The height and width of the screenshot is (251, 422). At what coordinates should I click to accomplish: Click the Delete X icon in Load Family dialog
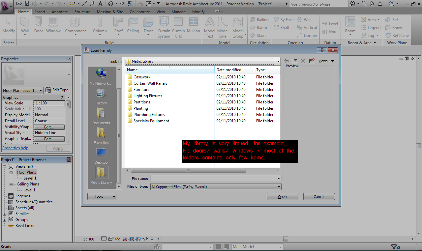point(303,61)
